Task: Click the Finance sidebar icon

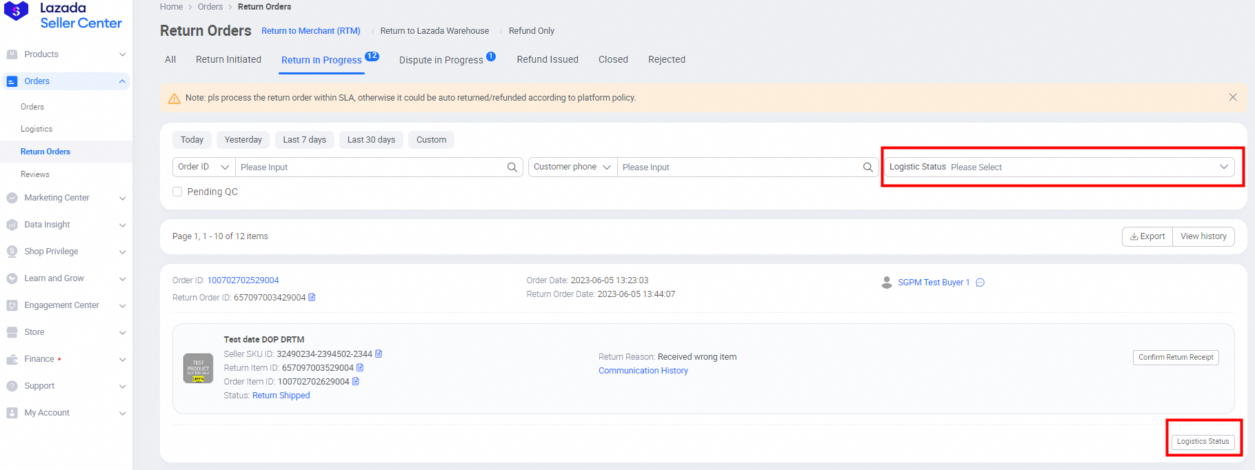Action: pyautogui.click(x=12, y=359)
